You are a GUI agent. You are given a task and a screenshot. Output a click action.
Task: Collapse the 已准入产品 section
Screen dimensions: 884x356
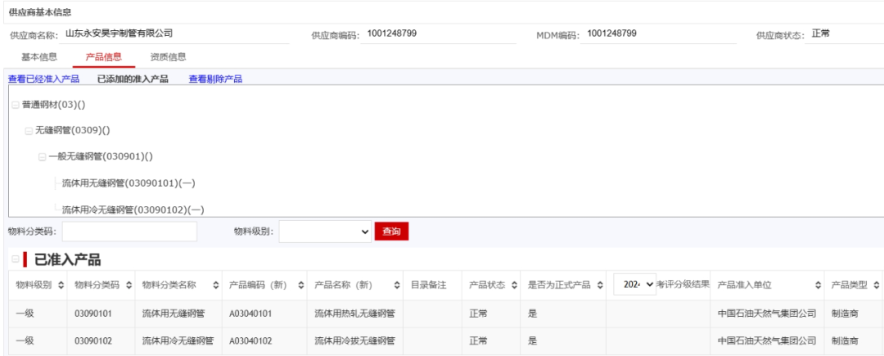coord(16,260)
